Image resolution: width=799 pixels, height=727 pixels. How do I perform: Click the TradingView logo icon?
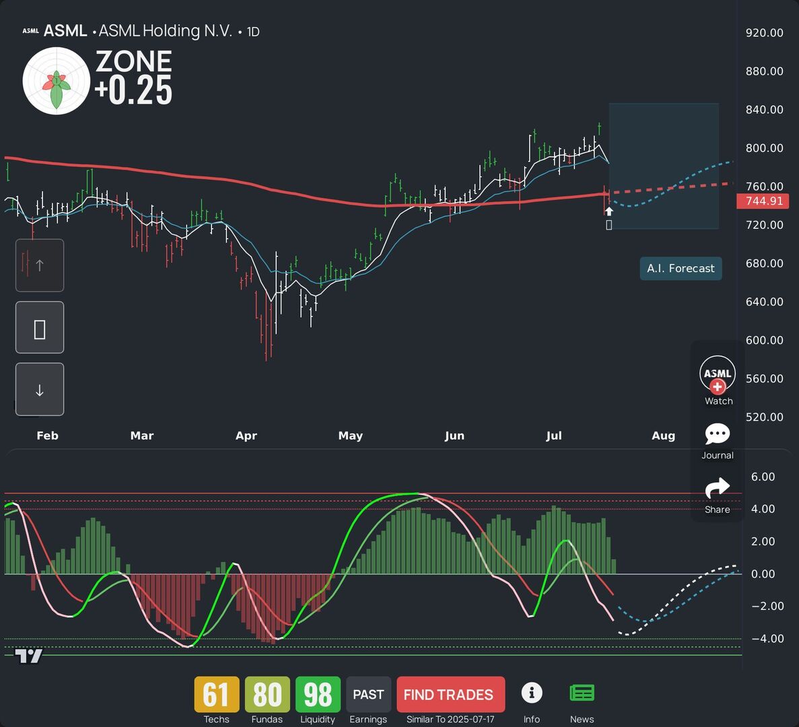pos(28,656)
